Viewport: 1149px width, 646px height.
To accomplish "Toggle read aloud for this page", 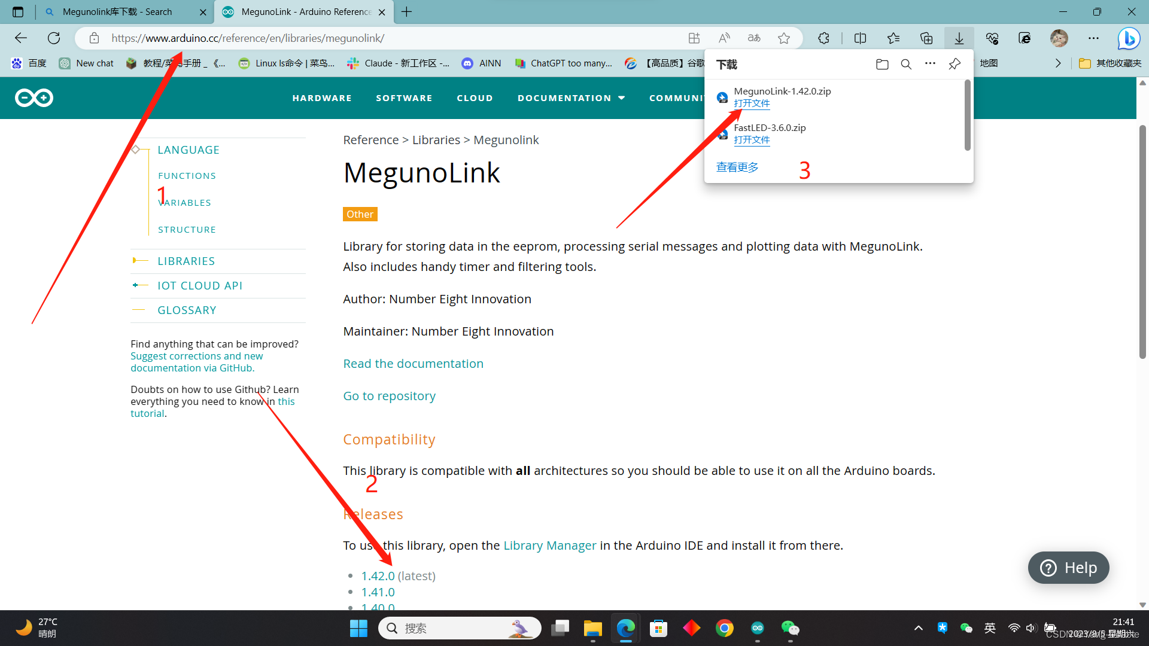I will (x=724, y=38).
